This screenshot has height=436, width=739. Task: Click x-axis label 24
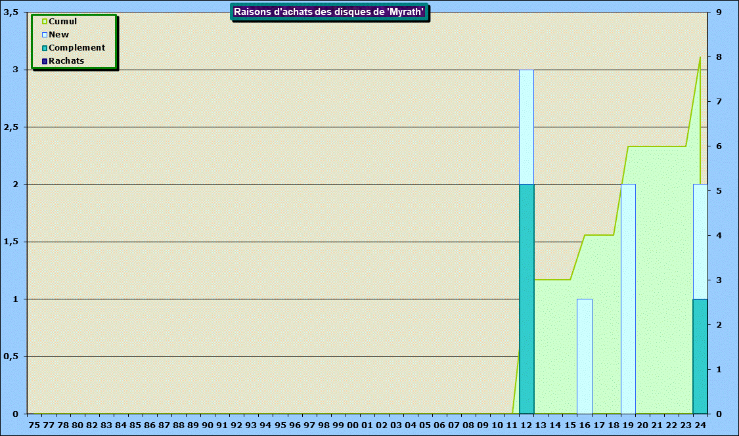(x=700, y=425)
